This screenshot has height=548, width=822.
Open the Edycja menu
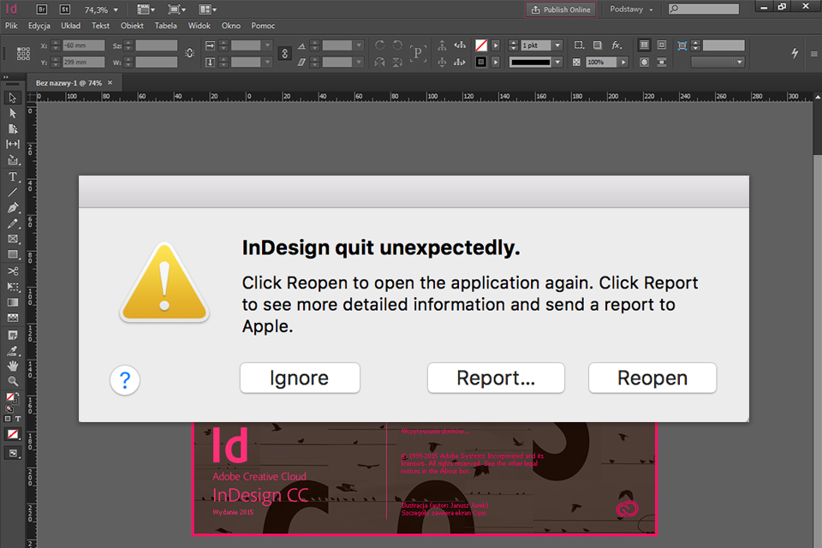[39, 25]
